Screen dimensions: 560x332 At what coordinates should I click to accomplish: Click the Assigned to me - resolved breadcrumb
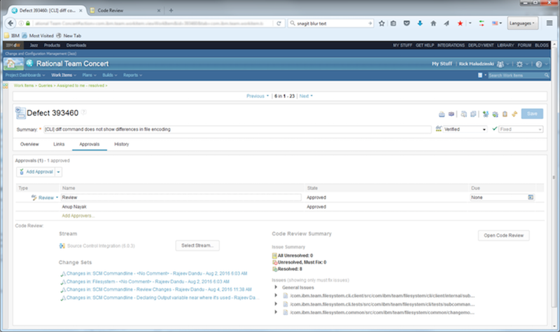[80, 85]
